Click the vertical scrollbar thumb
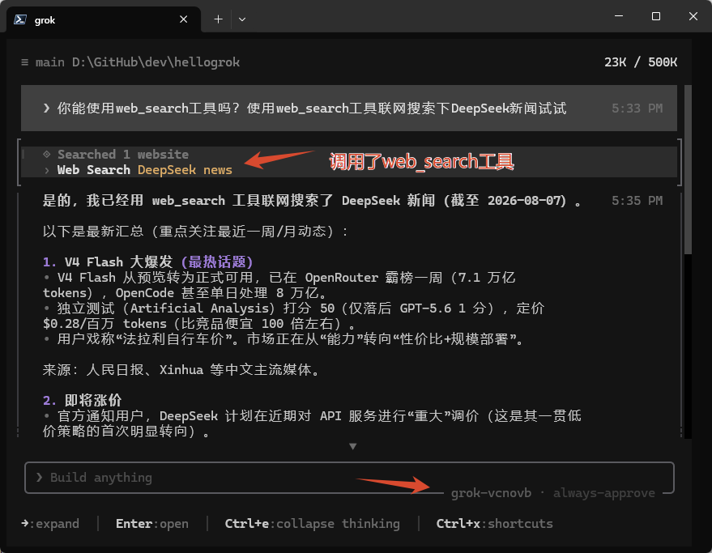Image resolution: width=712 pixels, height=553 pixels. [x=688, y=169]
